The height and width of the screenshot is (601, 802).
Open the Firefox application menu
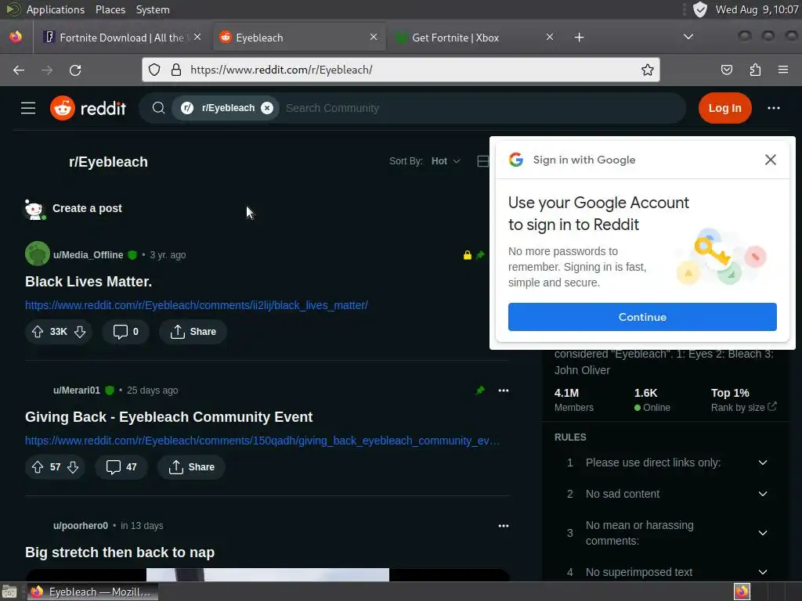pyautogui.click(x=783, y=70)
